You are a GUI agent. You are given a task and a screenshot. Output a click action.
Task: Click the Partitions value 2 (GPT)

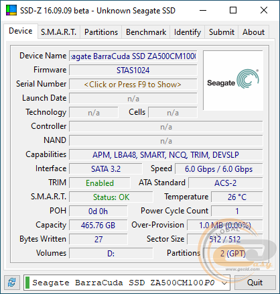click(x=233, y=254)
